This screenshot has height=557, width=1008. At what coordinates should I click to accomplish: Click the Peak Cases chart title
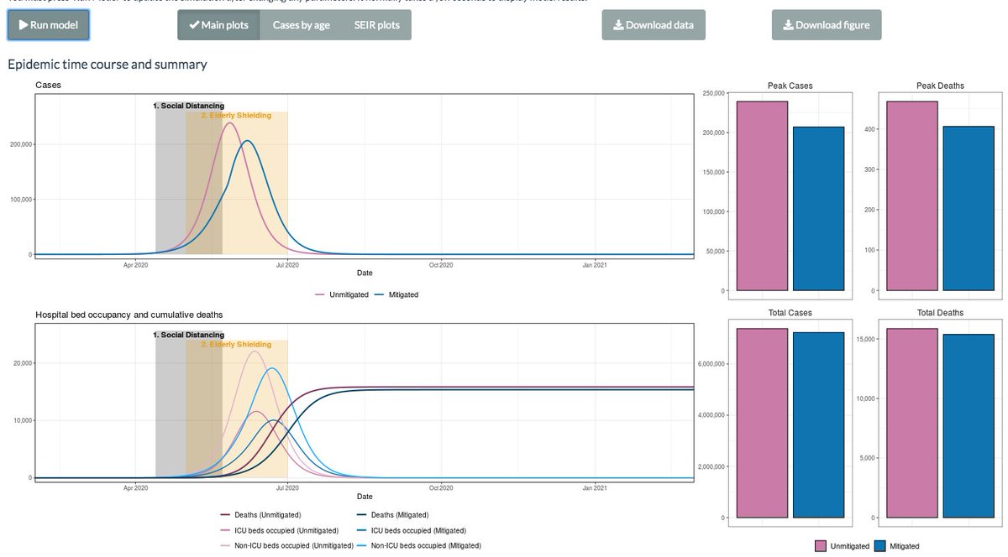tap(790, 86)
